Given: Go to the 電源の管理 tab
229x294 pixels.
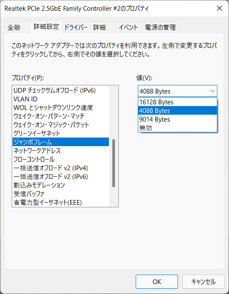Looking at the screenshot, I should [x=160, y=28].
